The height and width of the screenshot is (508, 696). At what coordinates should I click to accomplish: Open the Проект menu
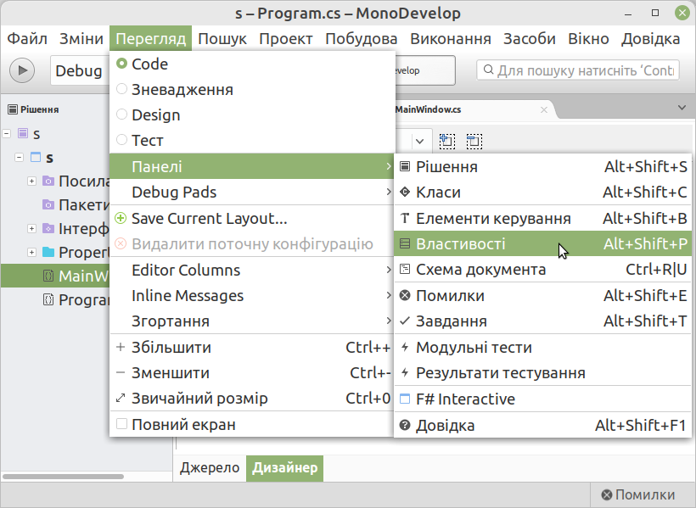(x=286, y=39)
